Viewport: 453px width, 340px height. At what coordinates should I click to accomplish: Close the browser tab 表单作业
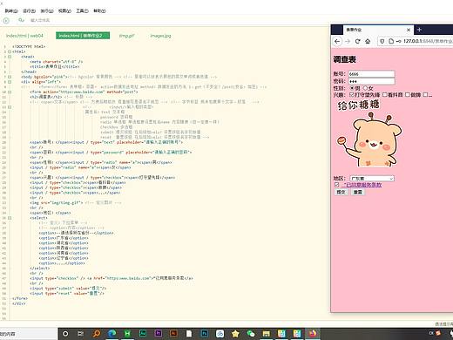tap(409, 30)
